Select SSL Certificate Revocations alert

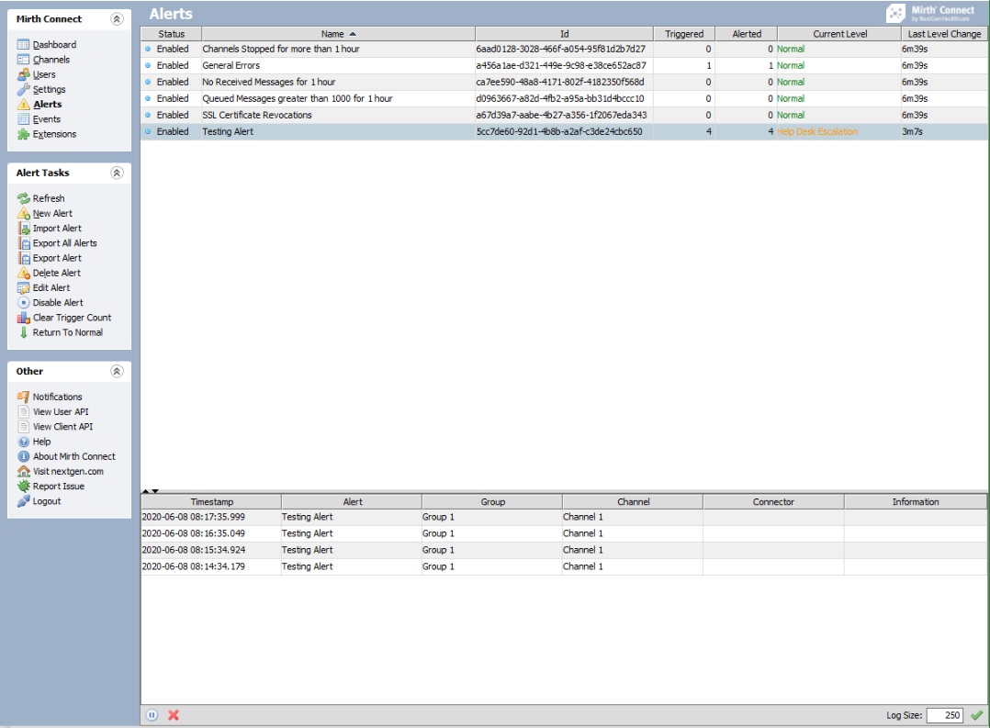(564, 115)
